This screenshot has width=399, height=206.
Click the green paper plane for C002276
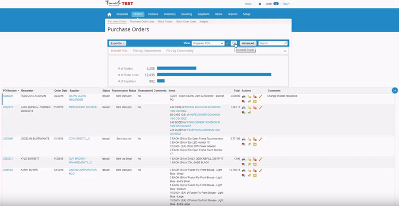pyautogui.click(x=250, y=112)
